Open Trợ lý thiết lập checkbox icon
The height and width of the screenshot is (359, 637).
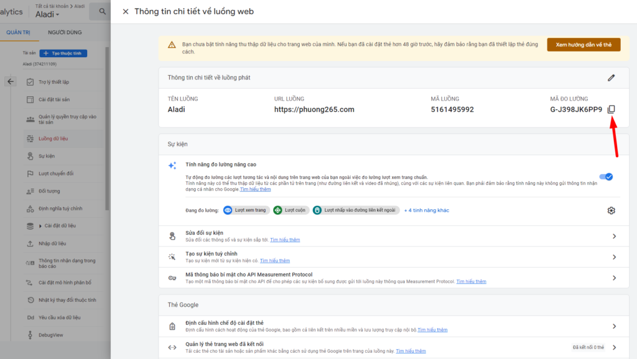click(30, 82)
